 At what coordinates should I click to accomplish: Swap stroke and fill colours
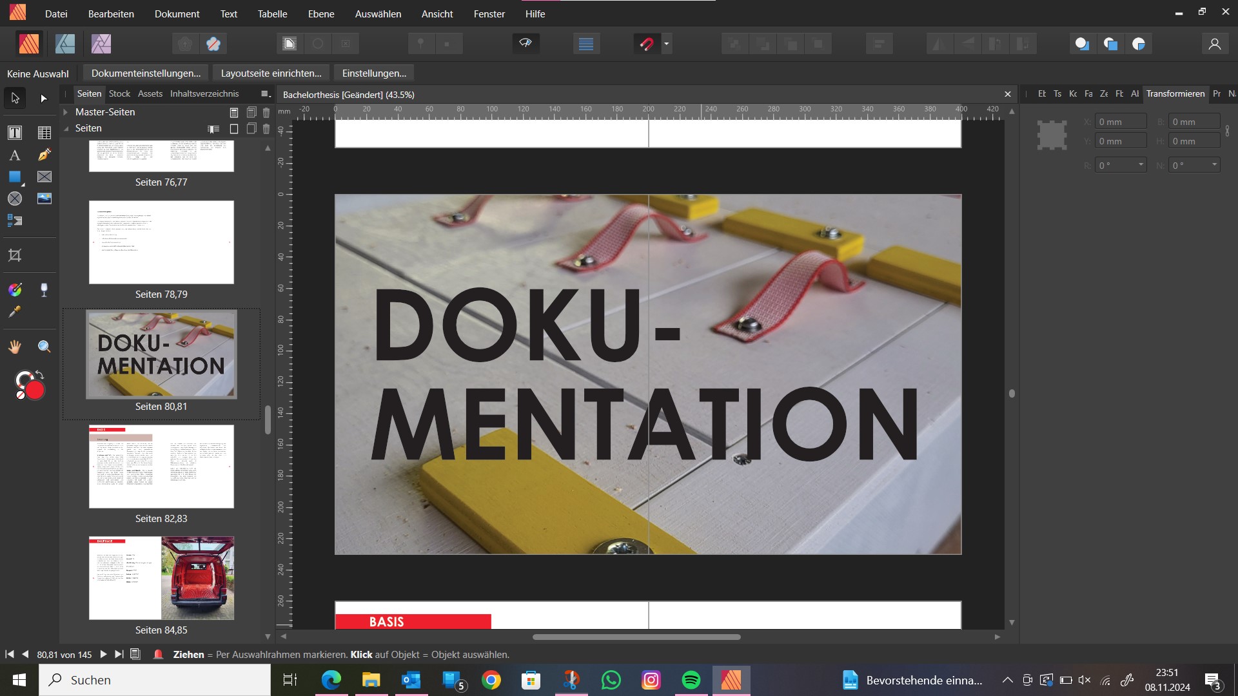tap(39, 374)
